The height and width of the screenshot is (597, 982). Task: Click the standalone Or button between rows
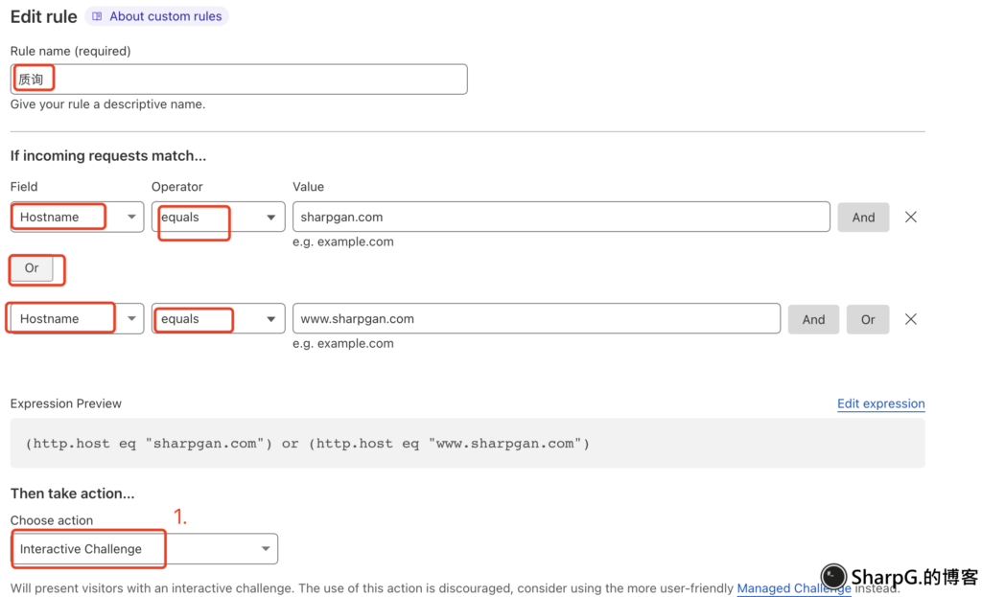pos(32,268)
